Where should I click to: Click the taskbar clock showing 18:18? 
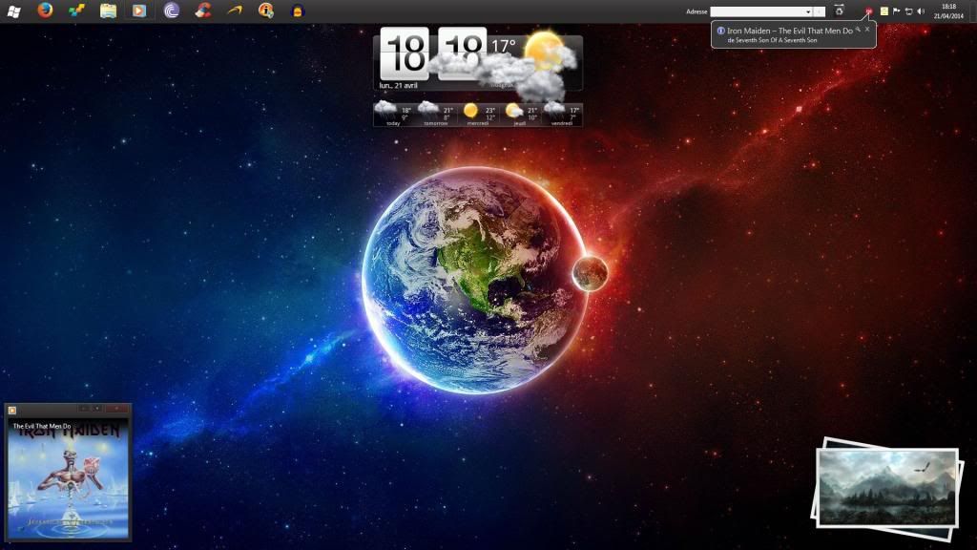(x=948, y=11)
